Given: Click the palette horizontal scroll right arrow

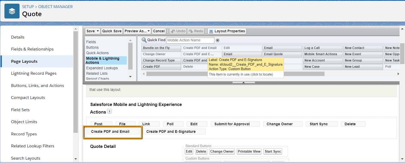Looking at the screenshot, I should click(x=398, y=74).
